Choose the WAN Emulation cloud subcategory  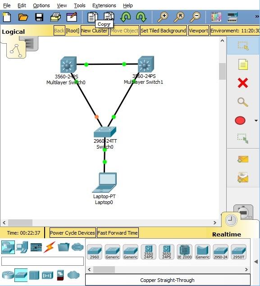73,275
